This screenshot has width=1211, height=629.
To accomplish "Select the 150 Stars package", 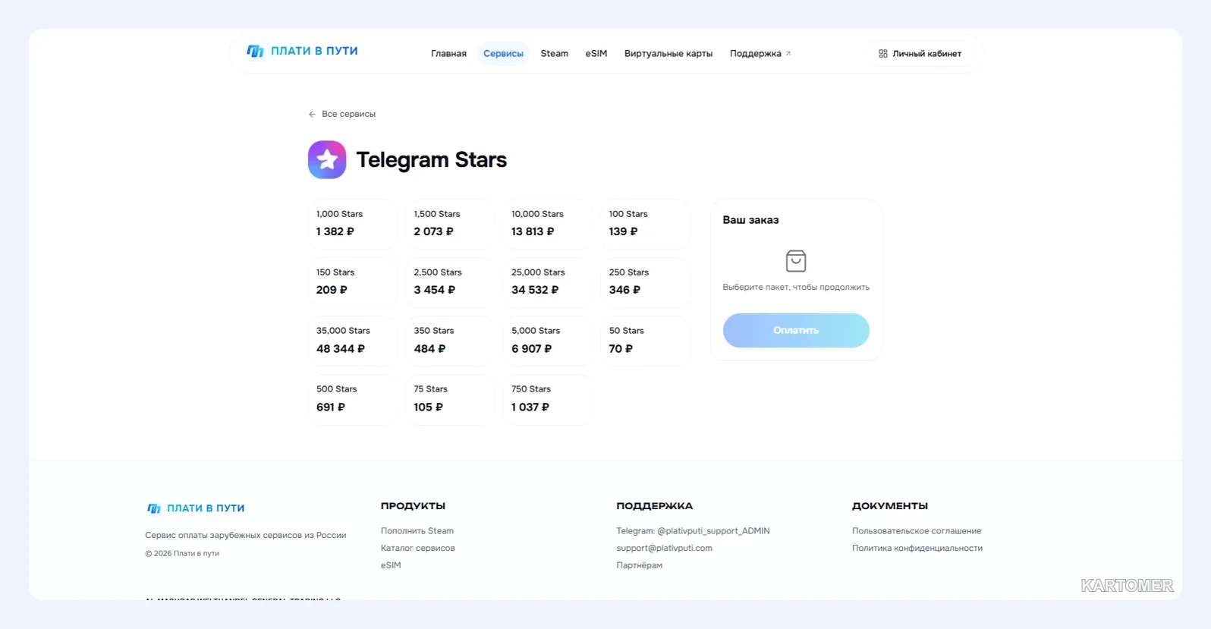I will 352,282.
